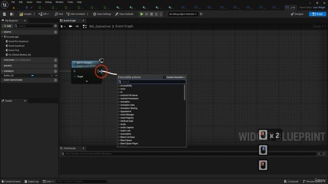Open graph bookmarks dropdown
Viewport: 328px width, 184px height.
(x=63, y=26)
